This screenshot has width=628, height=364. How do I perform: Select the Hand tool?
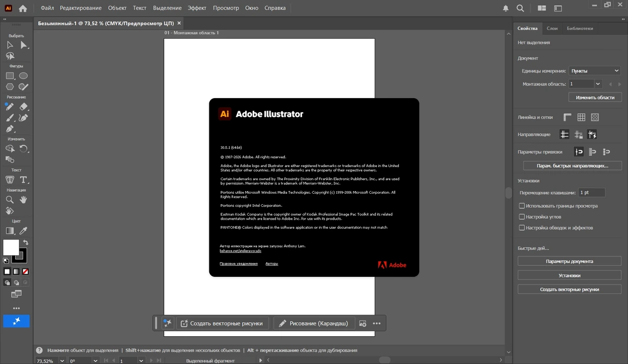click(24, 199)
